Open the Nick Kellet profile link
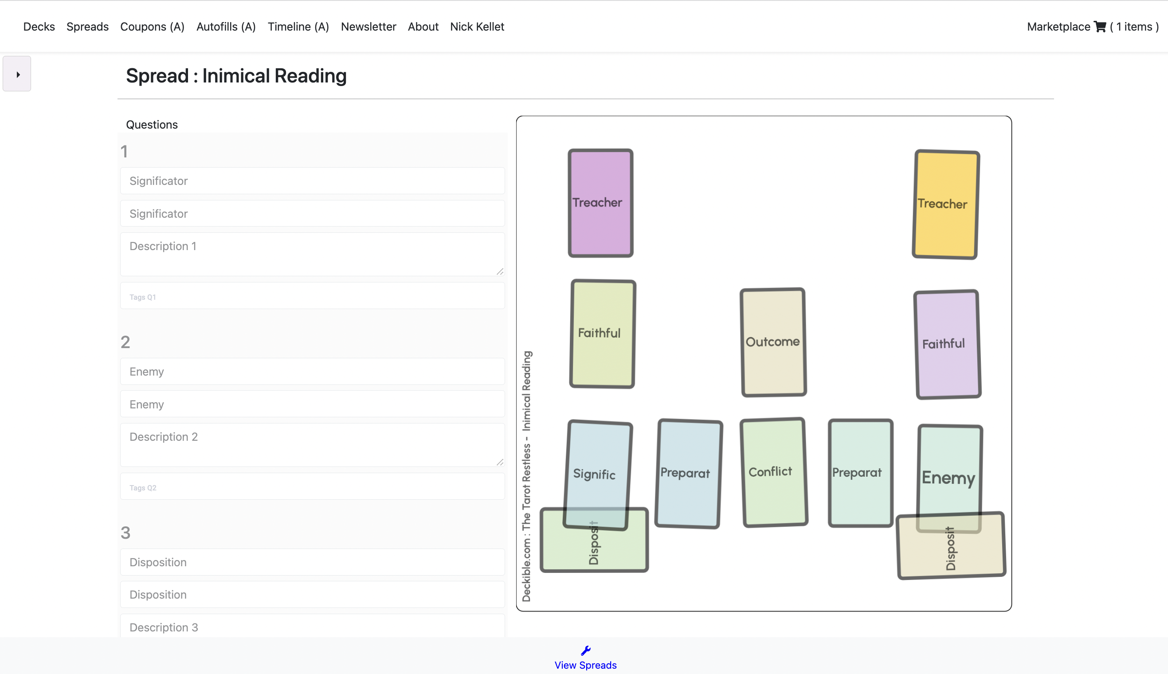Image resolution: width=1168 pixels, height=674 pixels. (x=477, y=27)
